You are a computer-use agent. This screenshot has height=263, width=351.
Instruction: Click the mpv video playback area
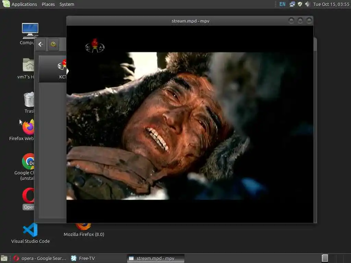190,124
